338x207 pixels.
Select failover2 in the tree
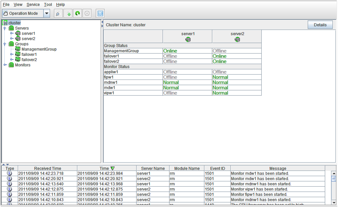point(29,60)
